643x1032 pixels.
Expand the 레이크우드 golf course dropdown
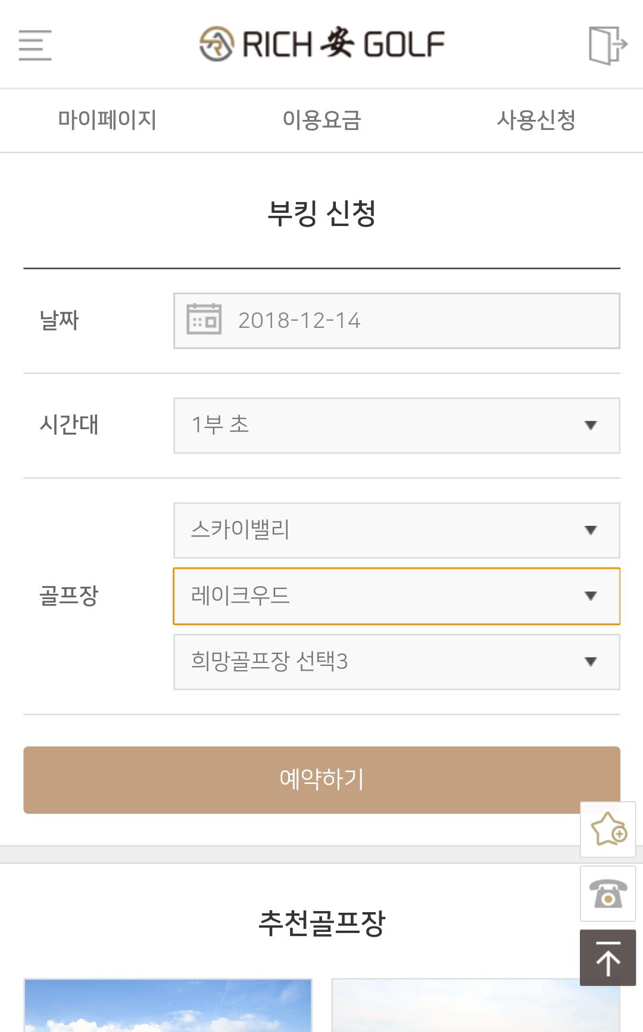[x=396, y=596]
